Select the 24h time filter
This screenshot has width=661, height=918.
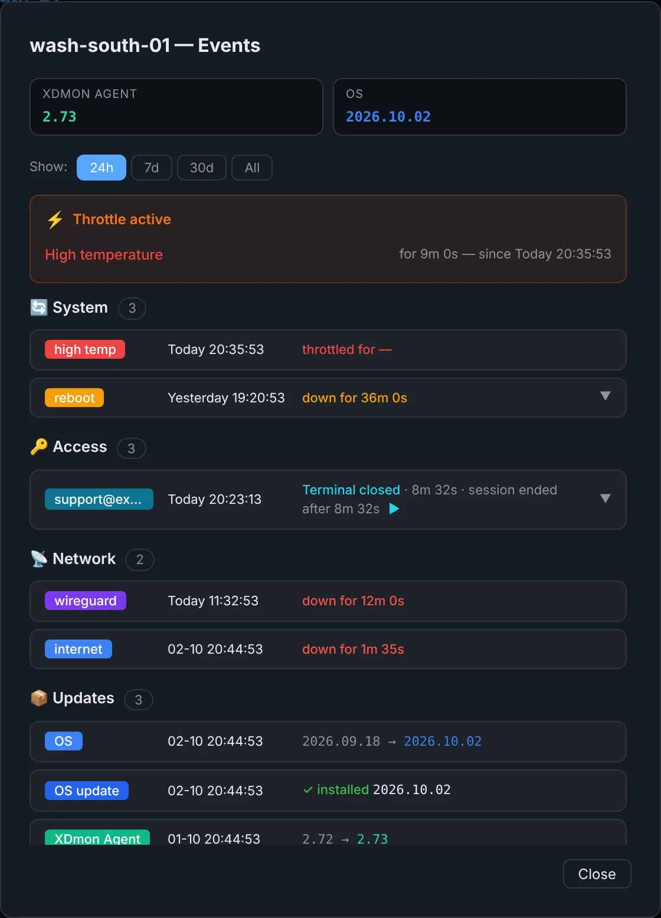102,168
